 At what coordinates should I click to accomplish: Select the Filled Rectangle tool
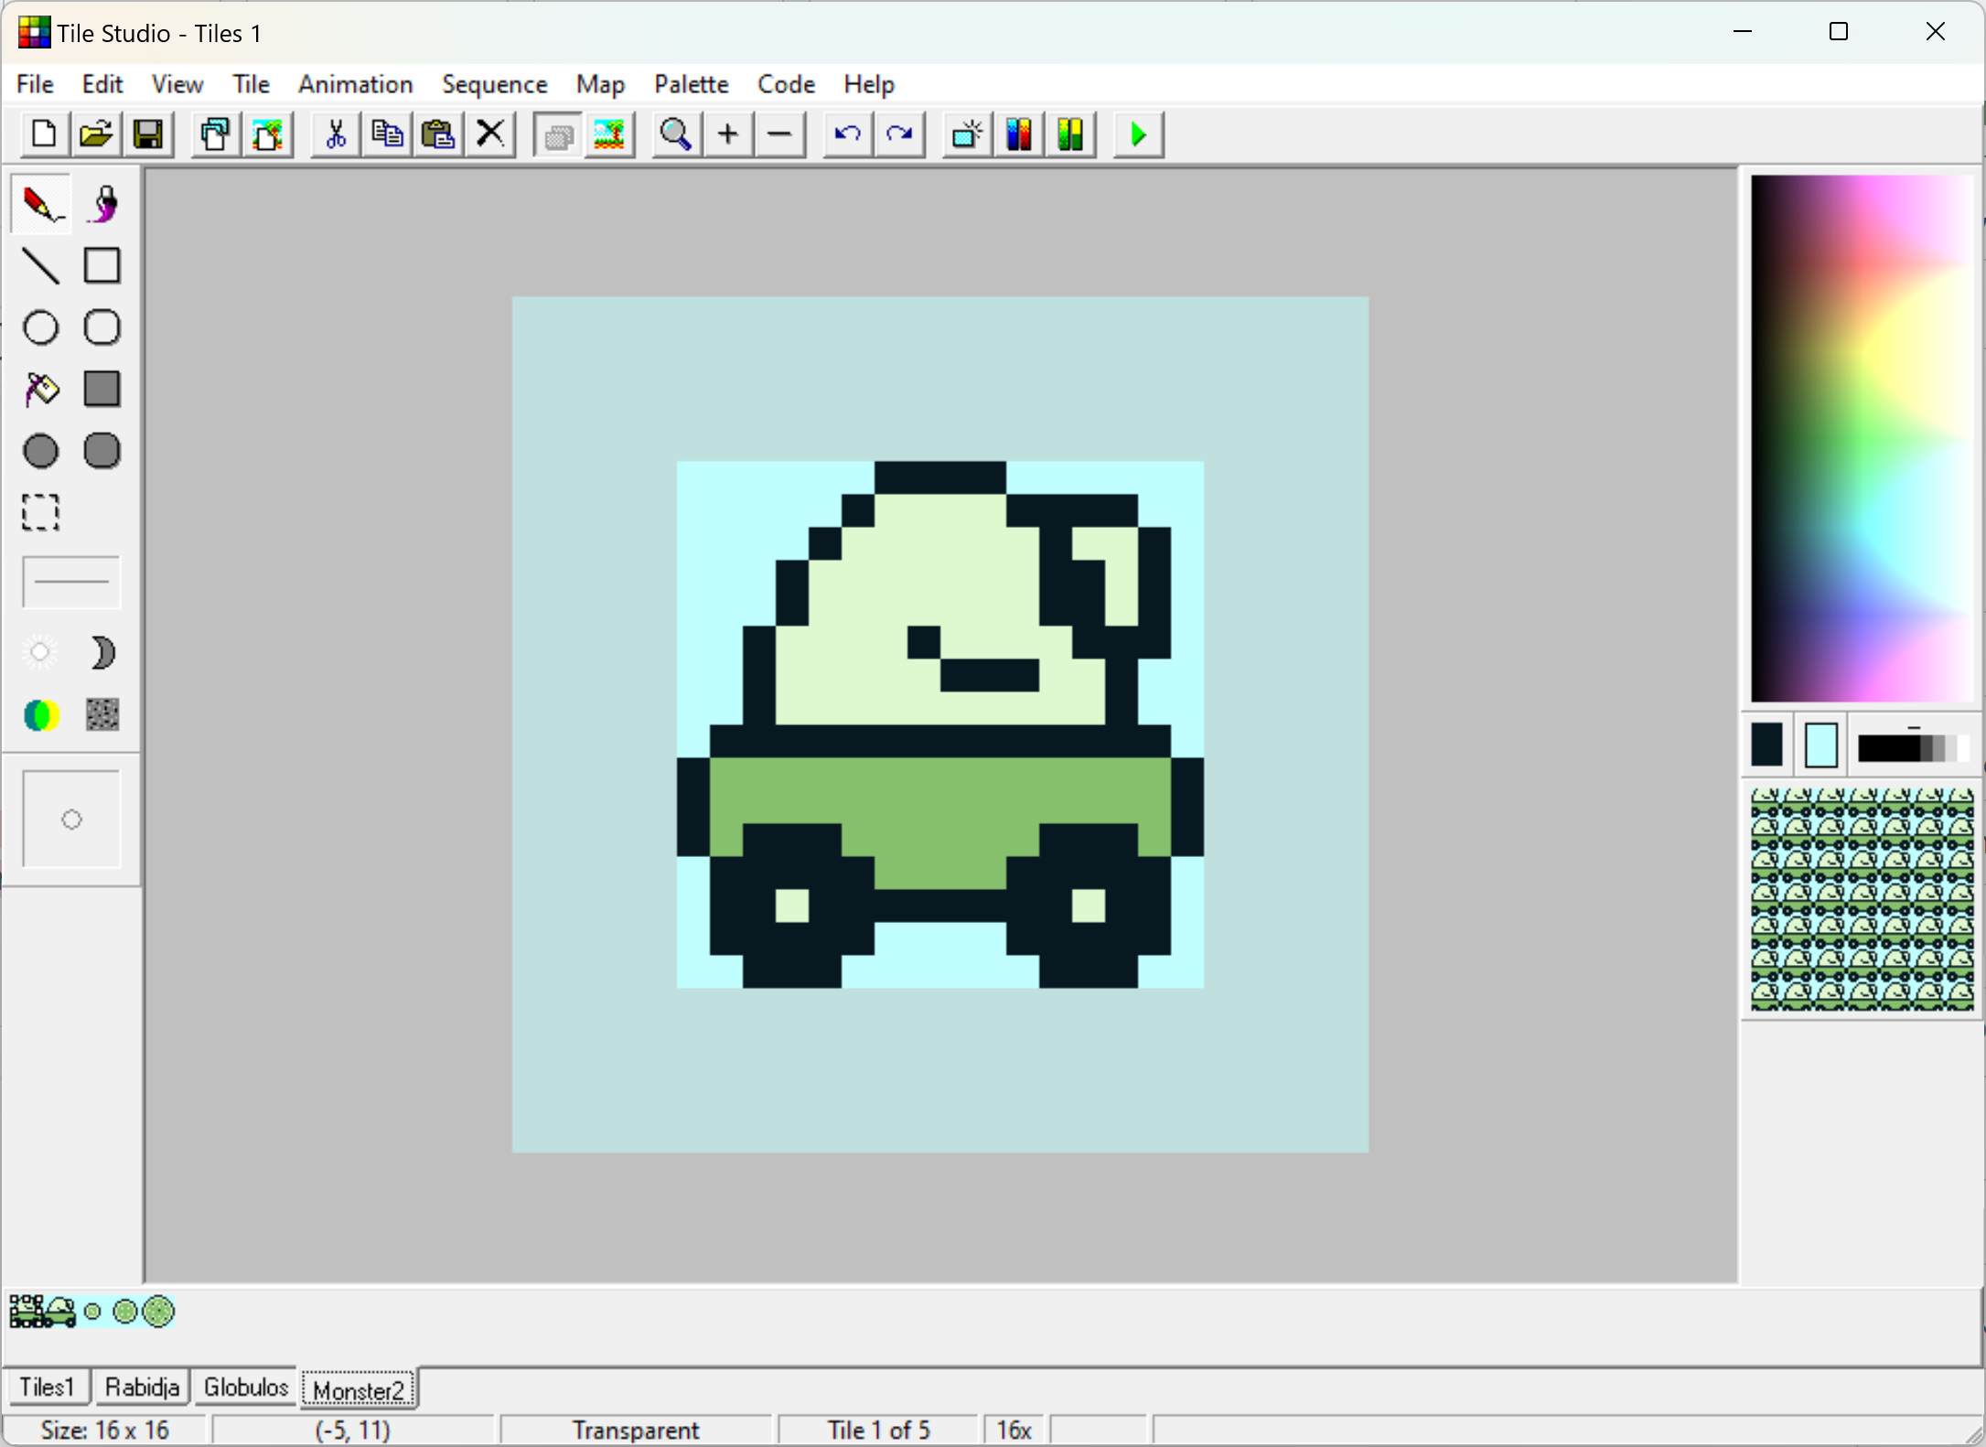102,389
